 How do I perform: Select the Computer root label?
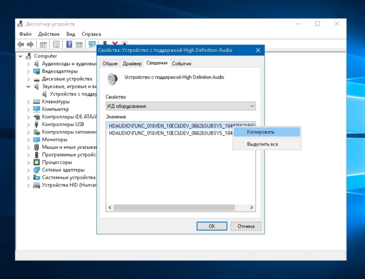tap(46, 56)
